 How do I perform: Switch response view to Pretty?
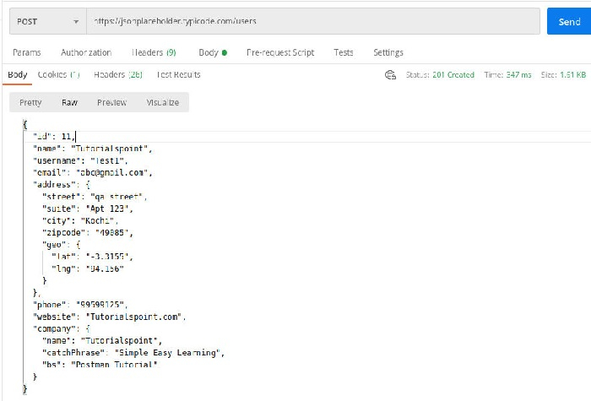point(30,102)
